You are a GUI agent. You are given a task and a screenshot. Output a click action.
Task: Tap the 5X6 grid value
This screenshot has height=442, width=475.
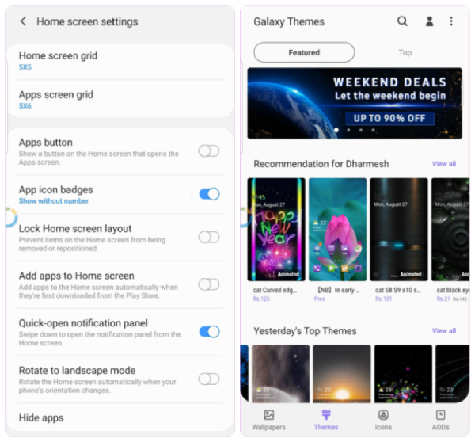(x=25, y=106)
